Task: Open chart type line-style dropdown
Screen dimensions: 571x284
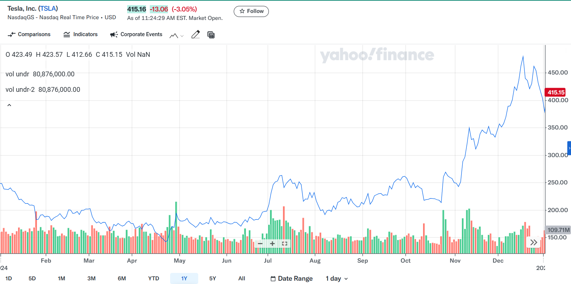Action: pos(176,35)
